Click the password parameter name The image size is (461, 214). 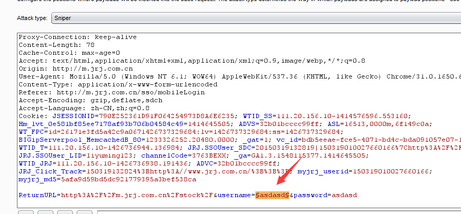click(310, 195)
